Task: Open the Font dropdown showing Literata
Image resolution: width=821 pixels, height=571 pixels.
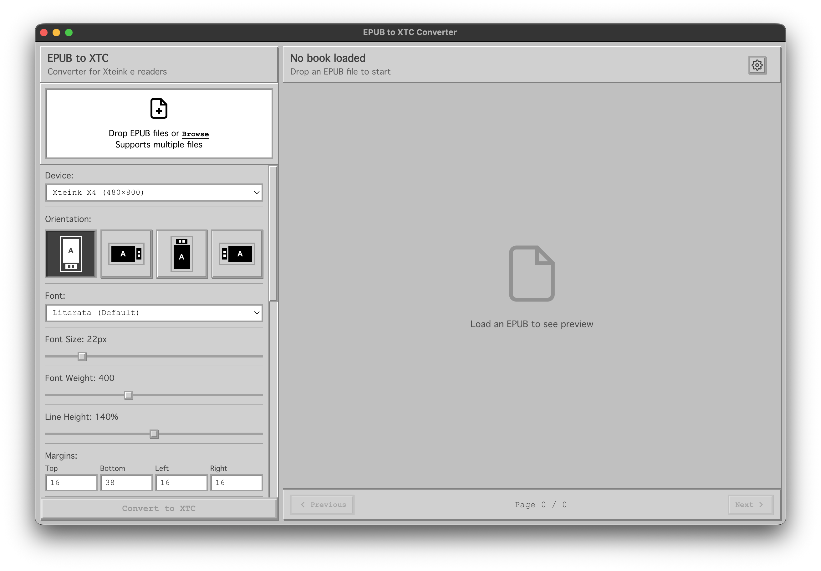Action: click(x=154, y=312)
